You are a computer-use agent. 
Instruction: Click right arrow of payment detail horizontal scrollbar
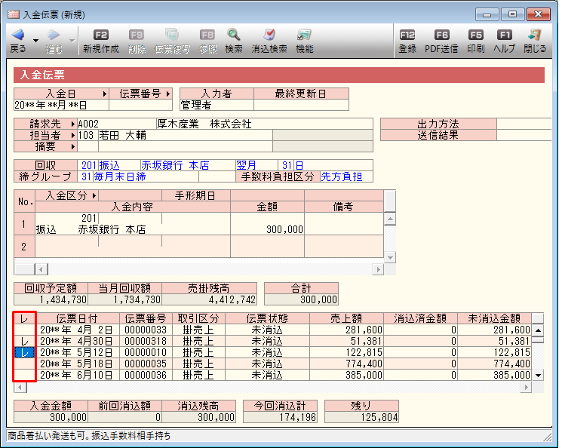(378, 269)
